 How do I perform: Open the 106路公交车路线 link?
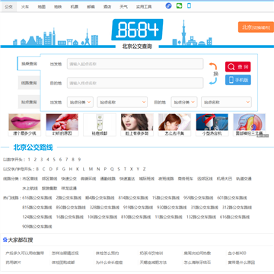point(103,217)
